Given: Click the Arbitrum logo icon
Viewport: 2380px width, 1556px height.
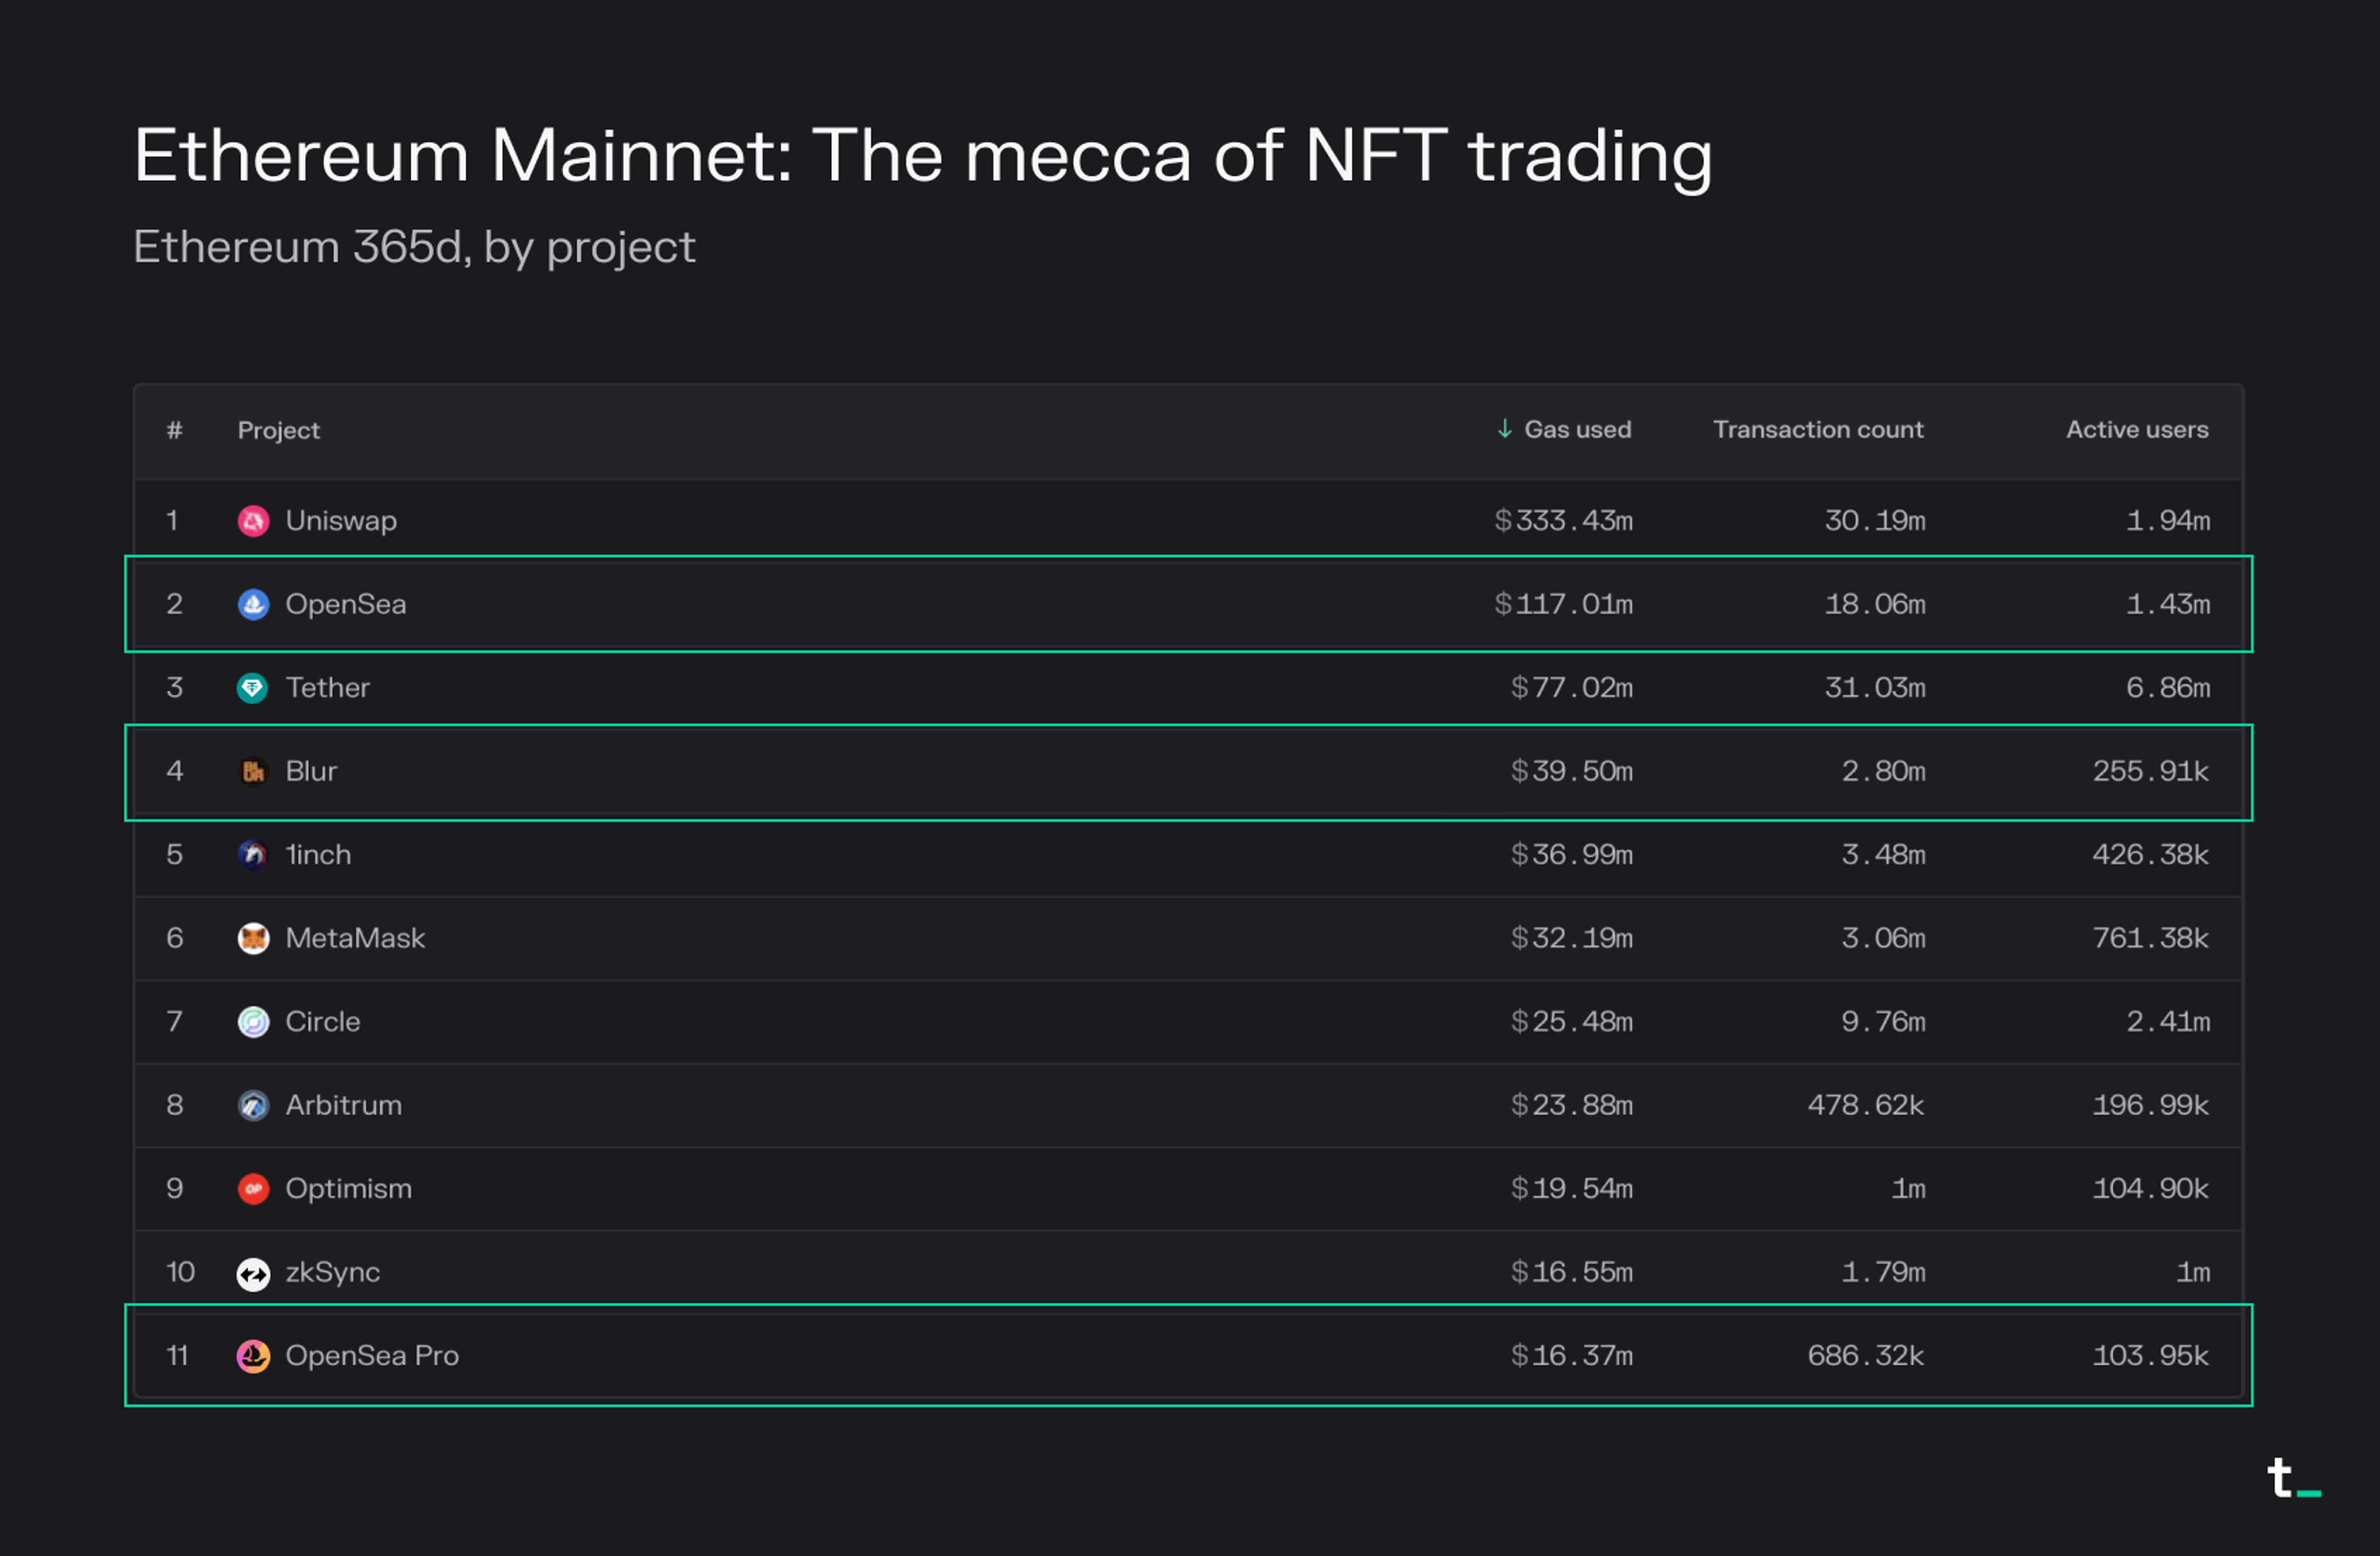Looking at the screenshot, I should 253,1105.
